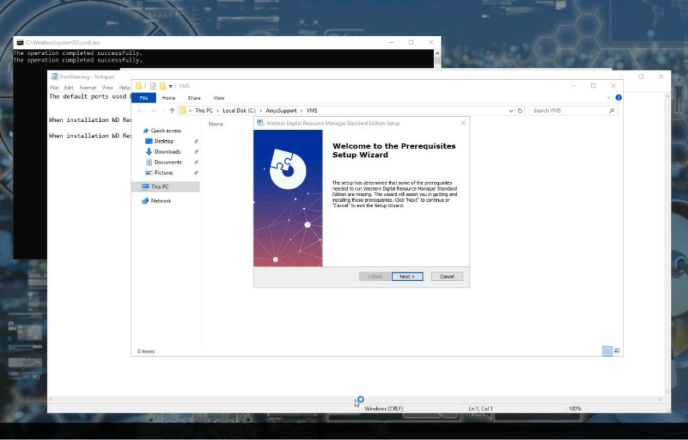
Task: Select Documents in navigation pane
Action: [x=167, y=162]
